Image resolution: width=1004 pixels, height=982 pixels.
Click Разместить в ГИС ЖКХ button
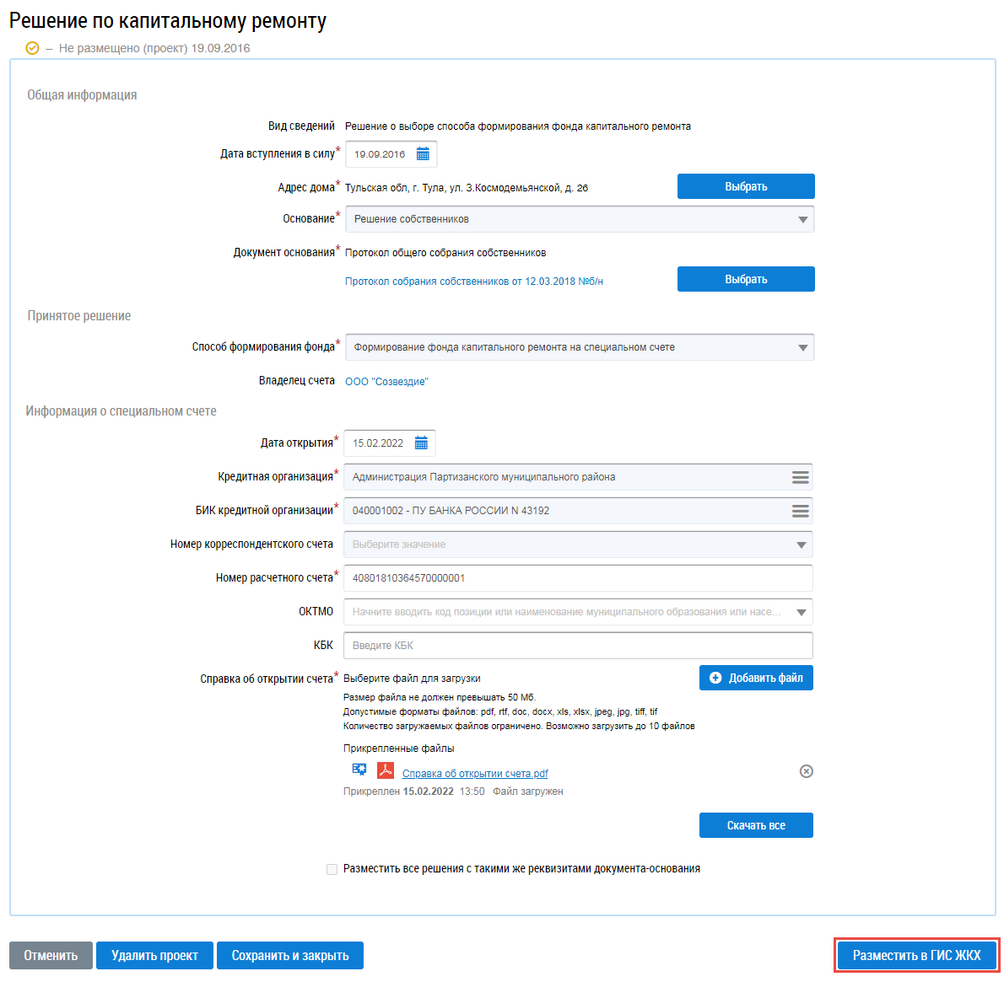click(x=916, y=956)
